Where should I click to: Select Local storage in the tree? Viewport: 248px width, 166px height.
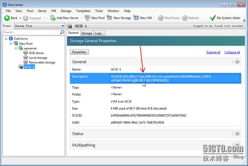coord(38,58)
